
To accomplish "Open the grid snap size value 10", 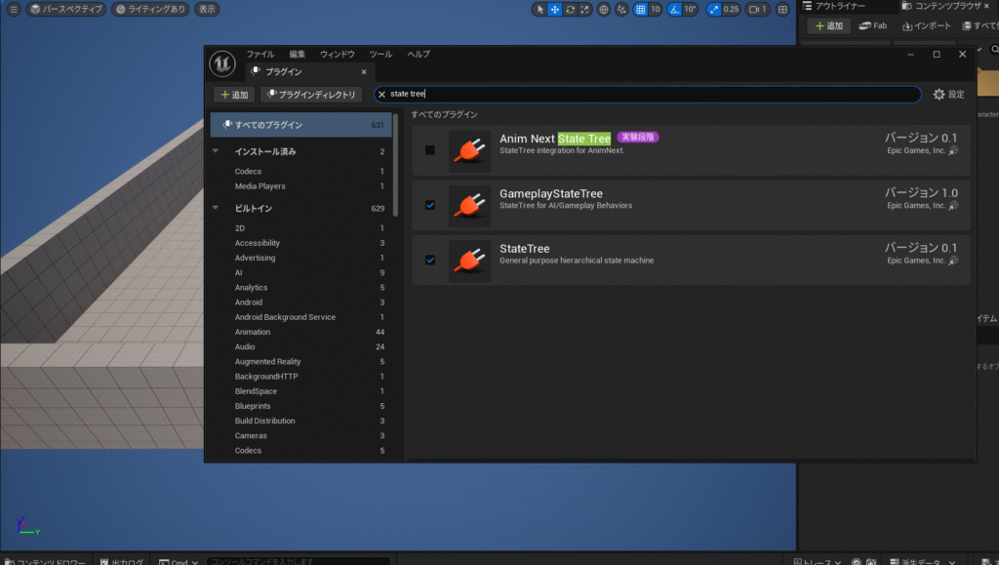I will coord(655,10).
